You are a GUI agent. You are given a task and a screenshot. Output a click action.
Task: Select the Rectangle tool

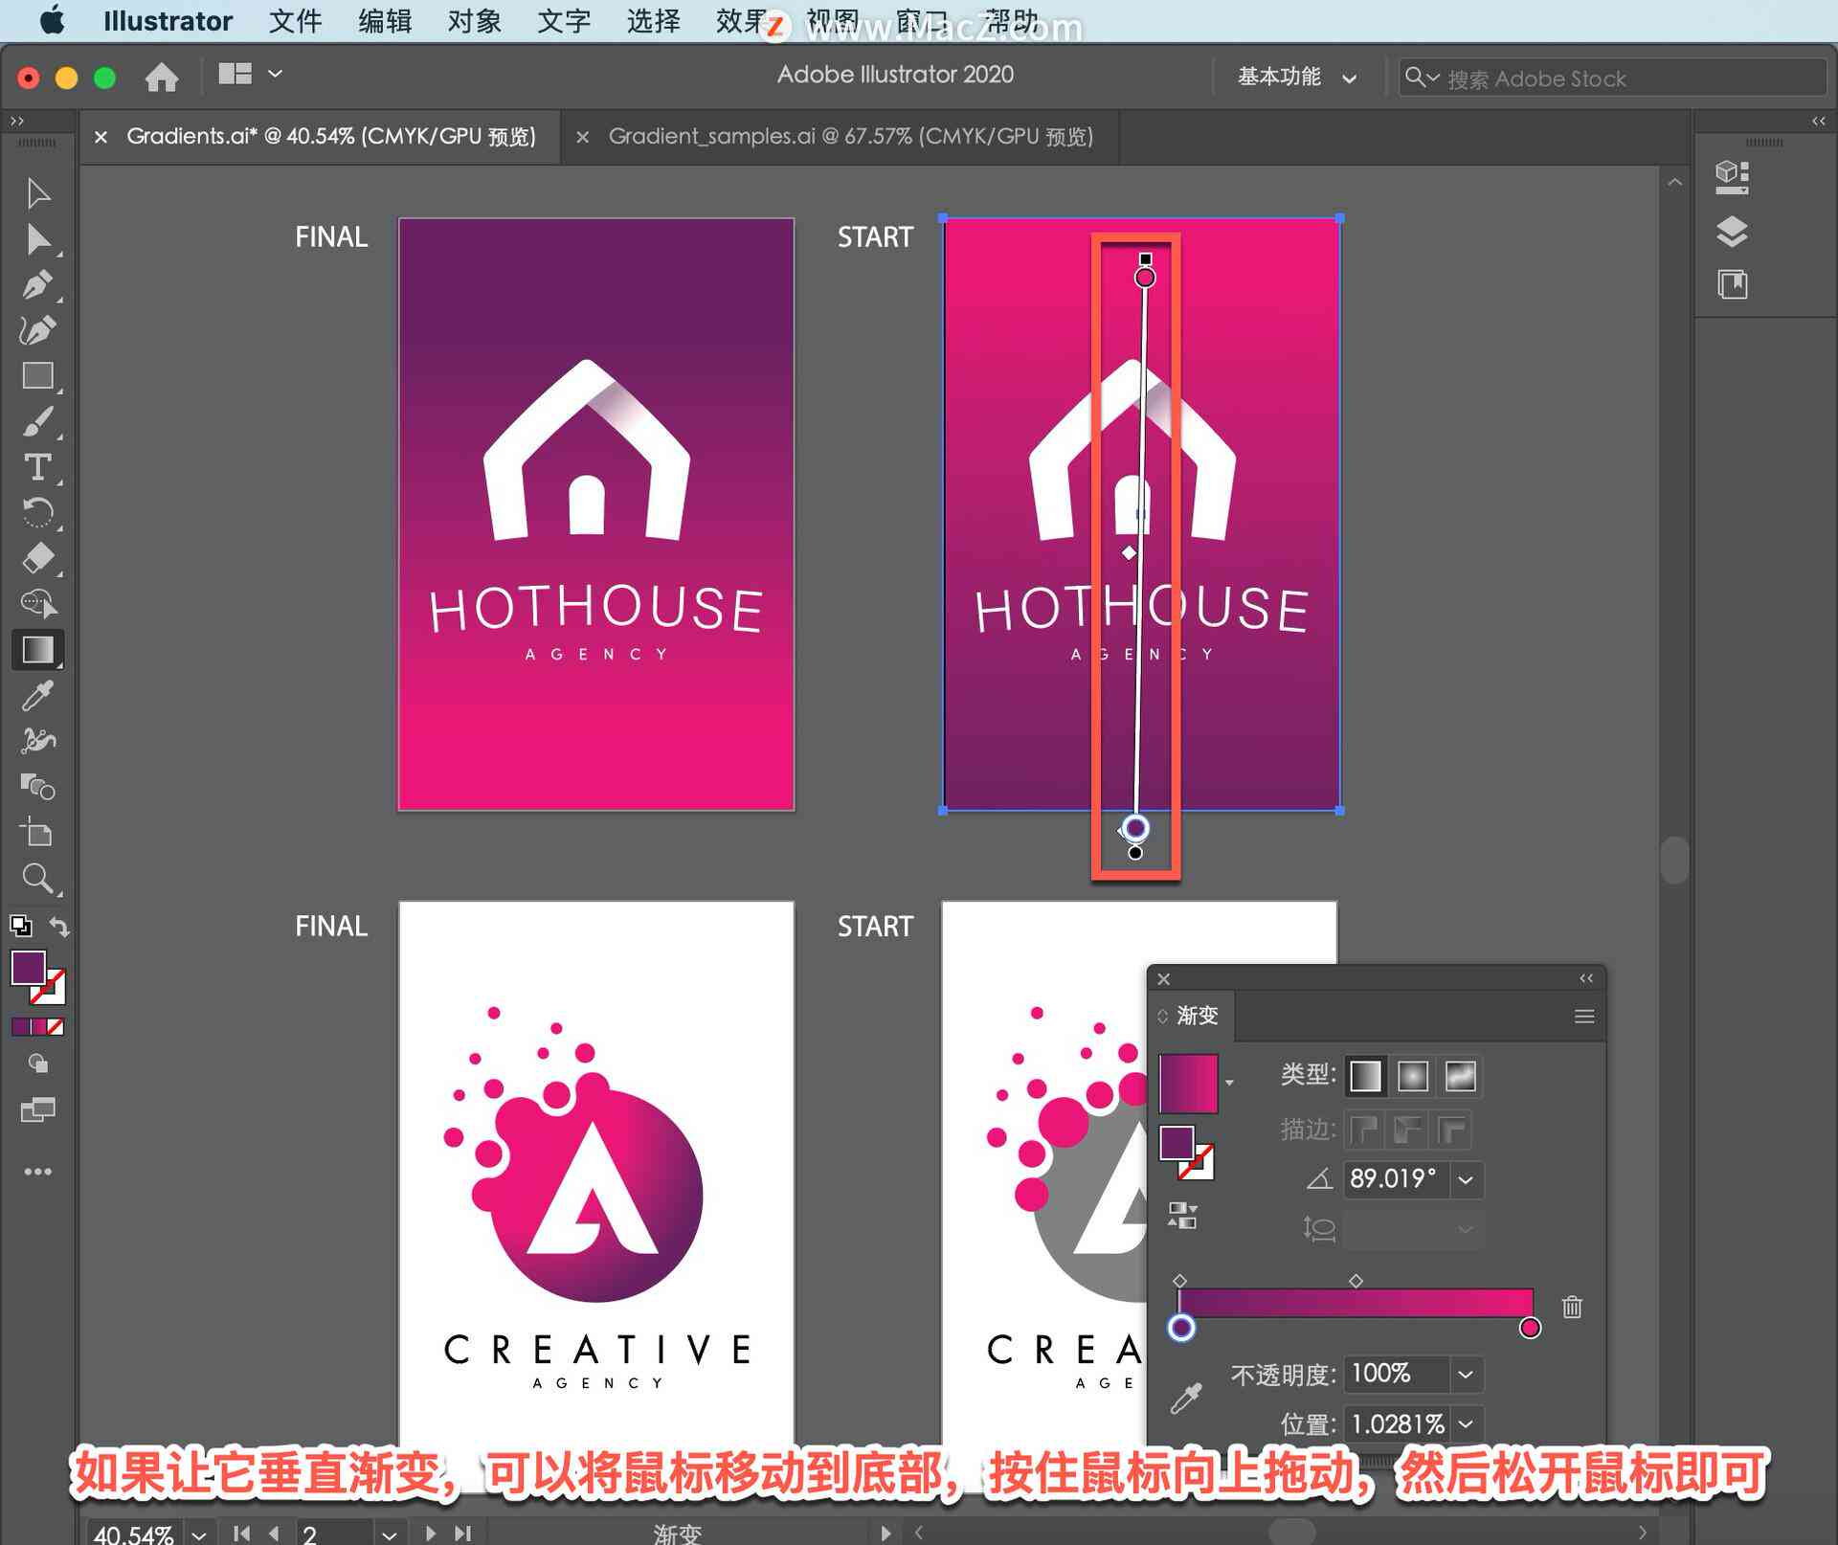[37, 375]
